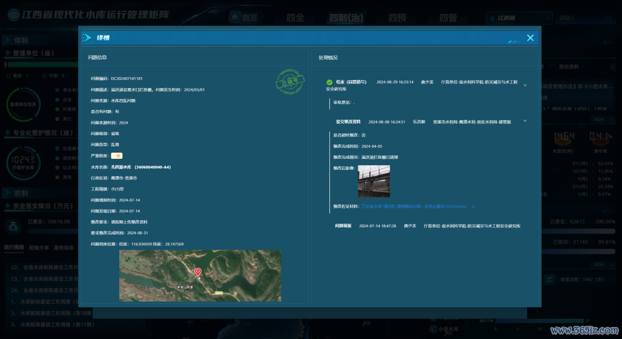Click the reservoir name with code (36060040040-A4)
Viewport: 622px width, 339px height.
(141, 167)
